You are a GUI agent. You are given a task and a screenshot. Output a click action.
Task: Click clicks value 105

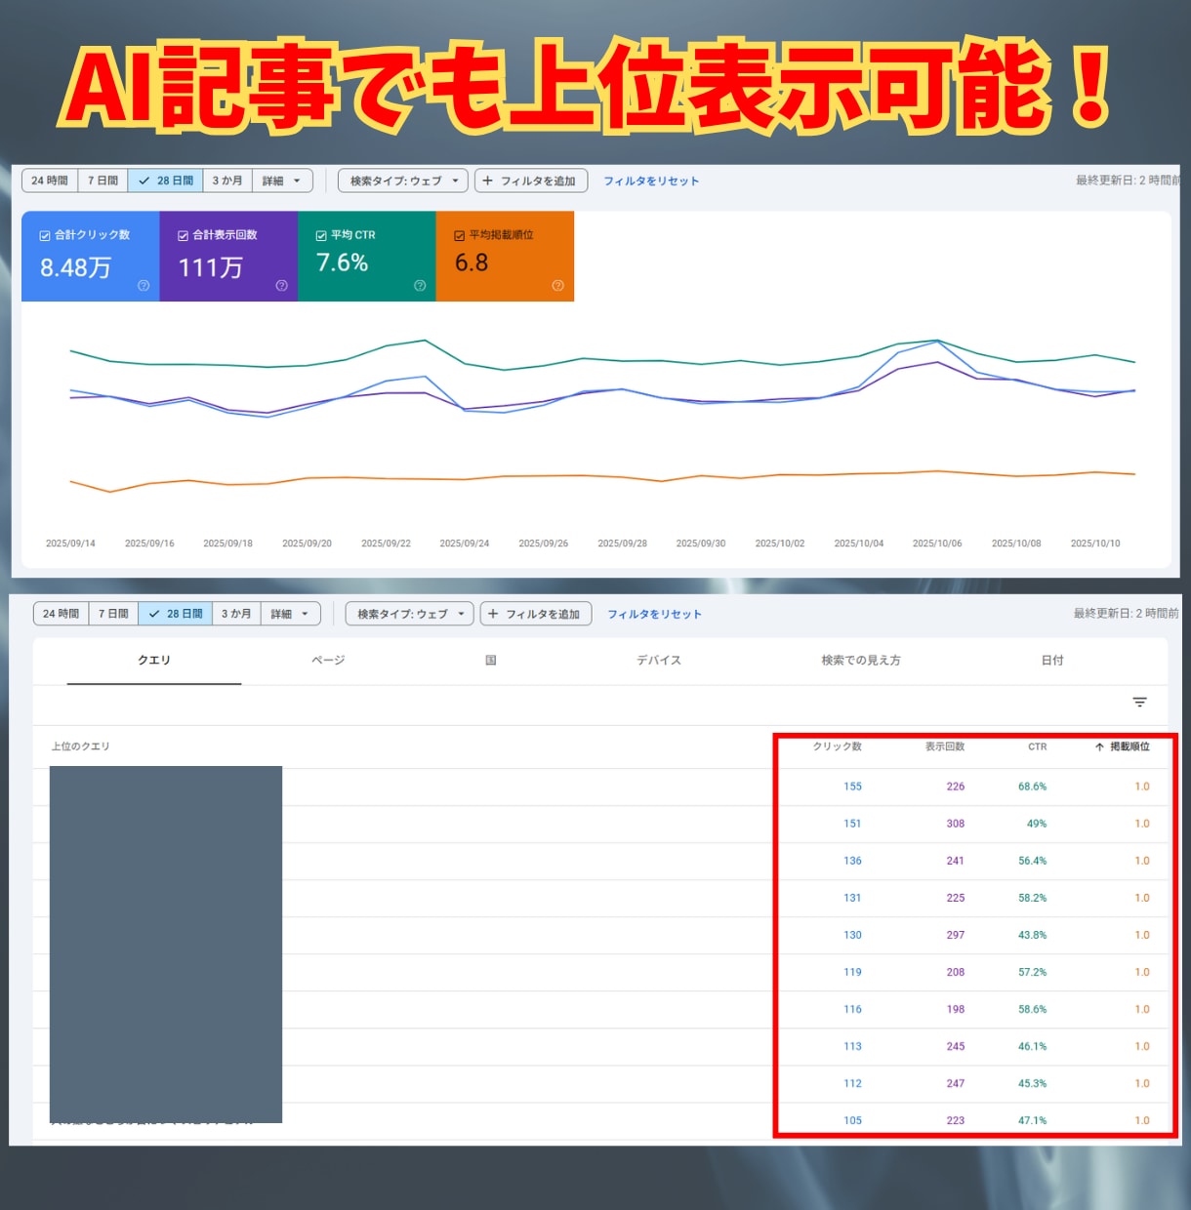(x=852, y=1120)
